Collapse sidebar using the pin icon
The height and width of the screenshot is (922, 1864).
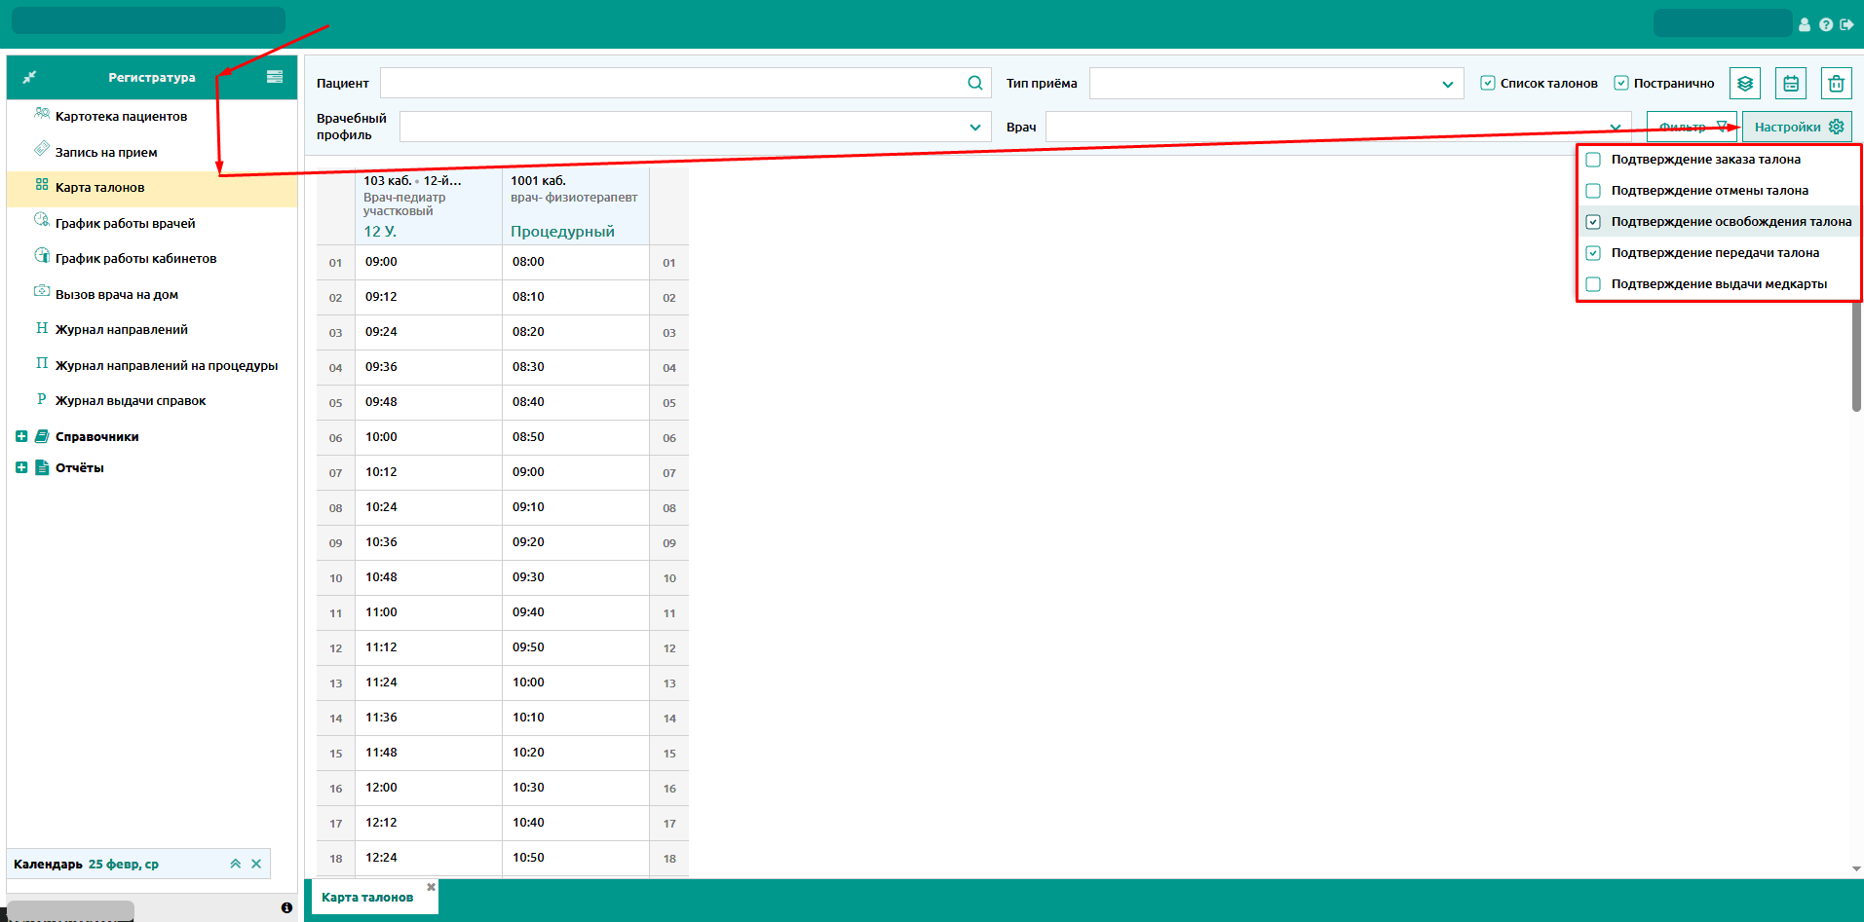[x=29, y=77]
